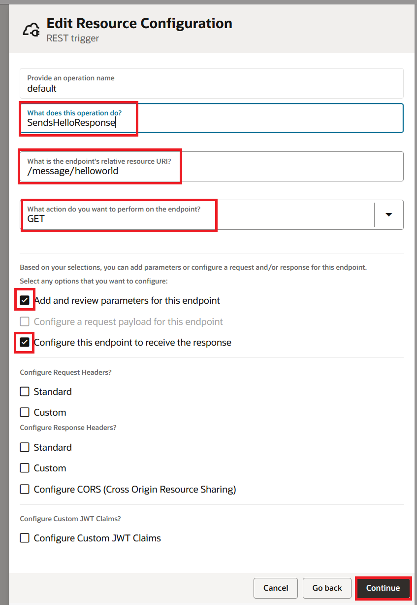Viewport: 417px width, 605px height.
Task: Click the Configure CORS label text
Action: [135, 489]
